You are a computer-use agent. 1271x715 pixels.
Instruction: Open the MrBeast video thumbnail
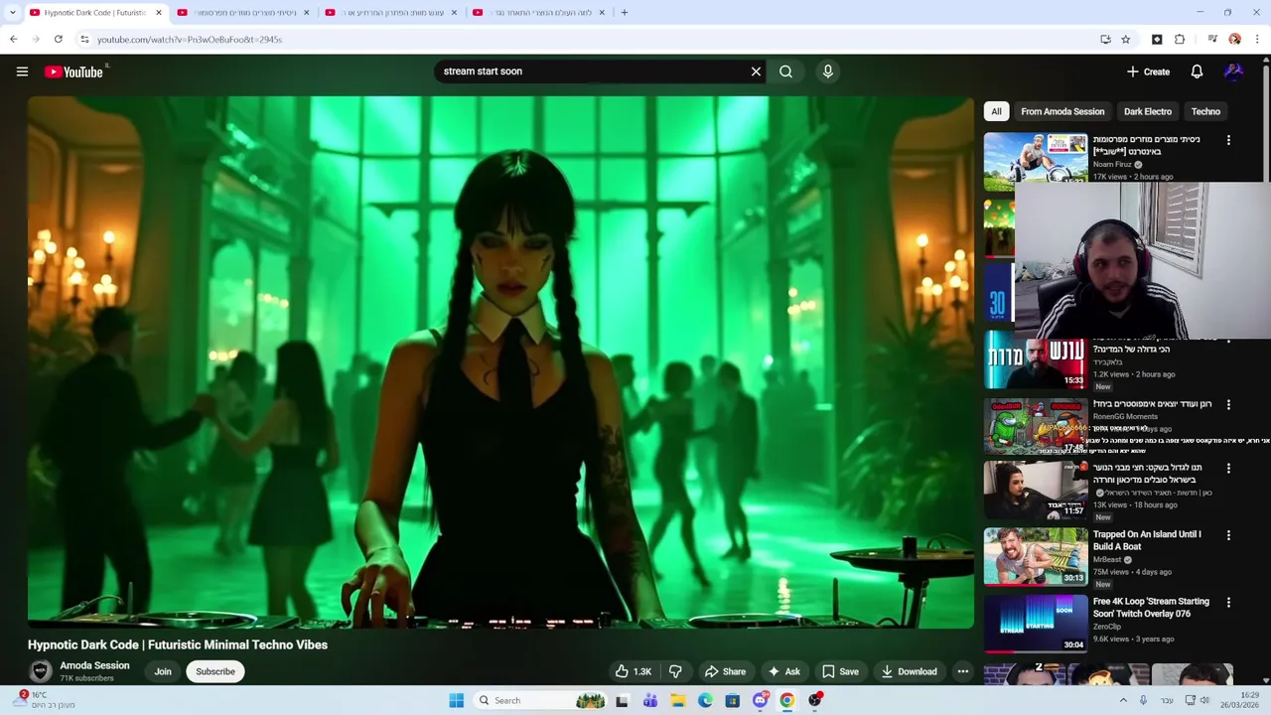point(1036,557)
